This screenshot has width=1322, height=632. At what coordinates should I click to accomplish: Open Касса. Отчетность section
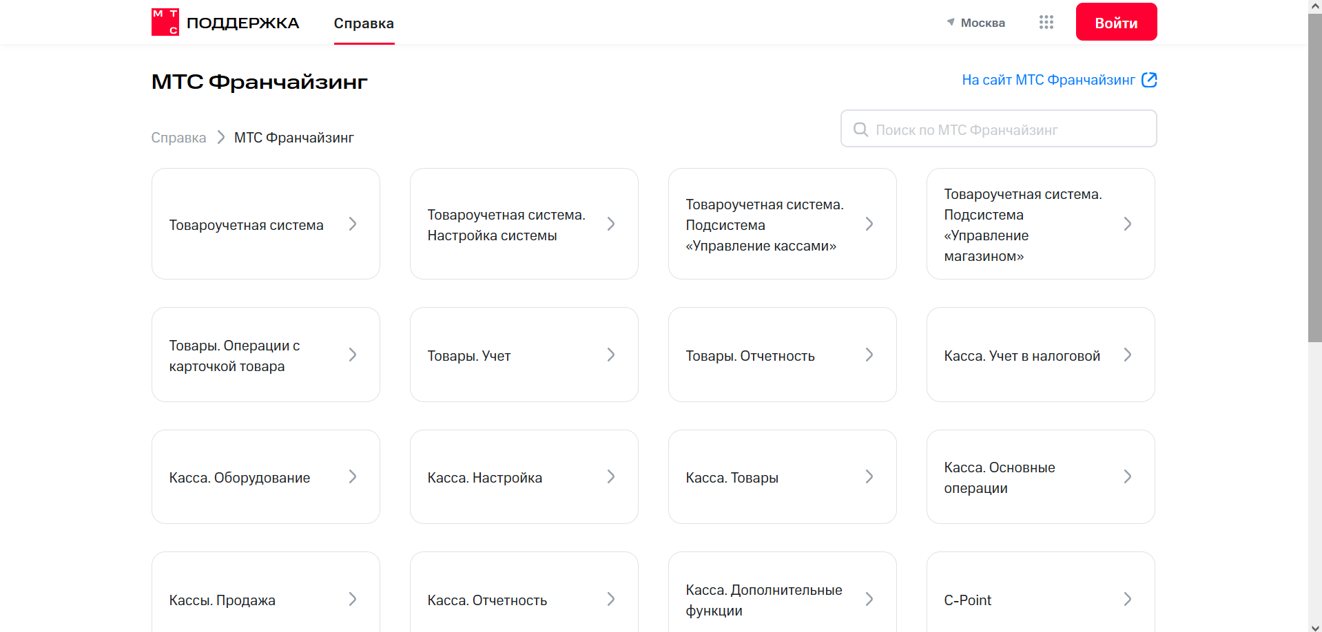click(x=524, y=592)
